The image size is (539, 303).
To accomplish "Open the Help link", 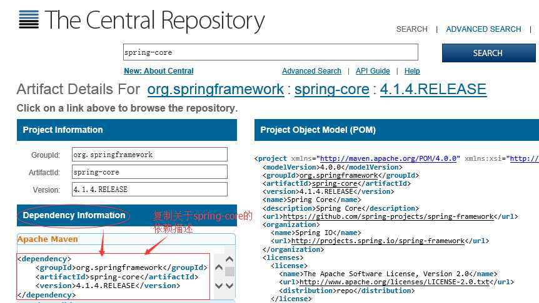I will [x=412, y=71].
